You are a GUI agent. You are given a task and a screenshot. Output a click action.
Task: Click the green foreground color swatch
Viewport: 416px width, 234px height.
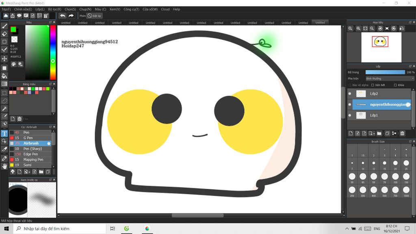(x=13, y=29)
